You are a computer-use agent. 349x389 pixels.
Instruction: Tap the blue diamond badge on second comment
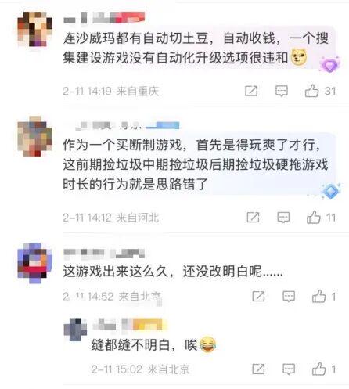[x=330, y=191]
